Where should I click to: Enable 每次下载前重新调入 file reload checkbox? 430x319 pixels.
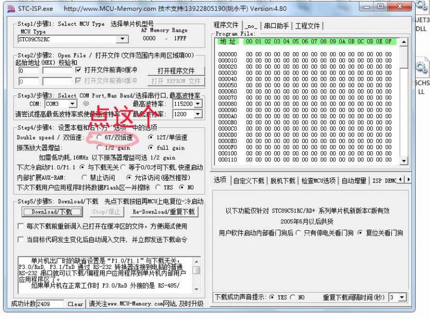click(x=21, y=226)
